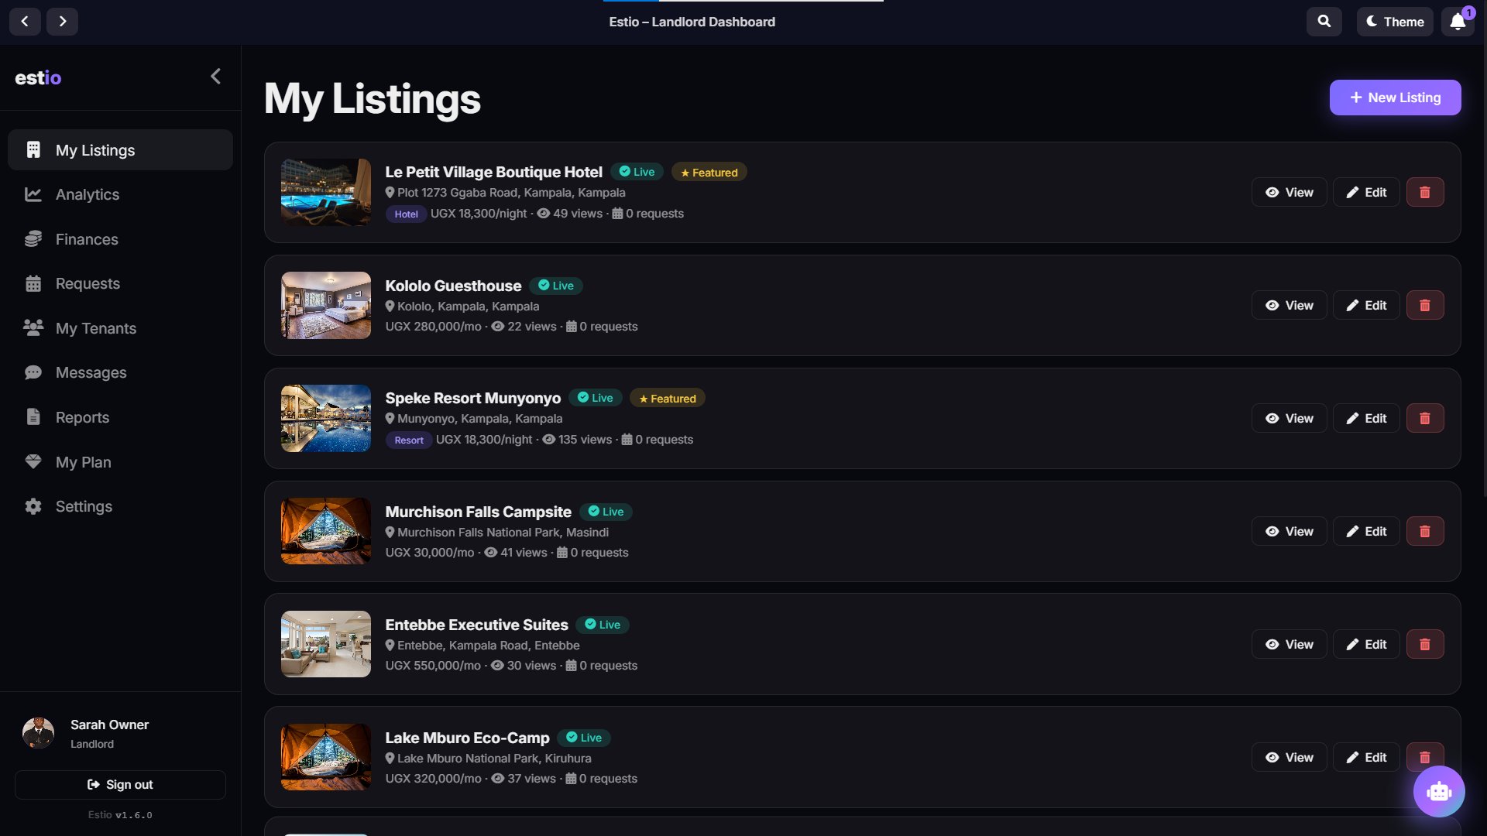Edit Lake Mburo Eco-Camp listing
The height and width of the screenshot is (836, 1487).
pos(1365,757)
